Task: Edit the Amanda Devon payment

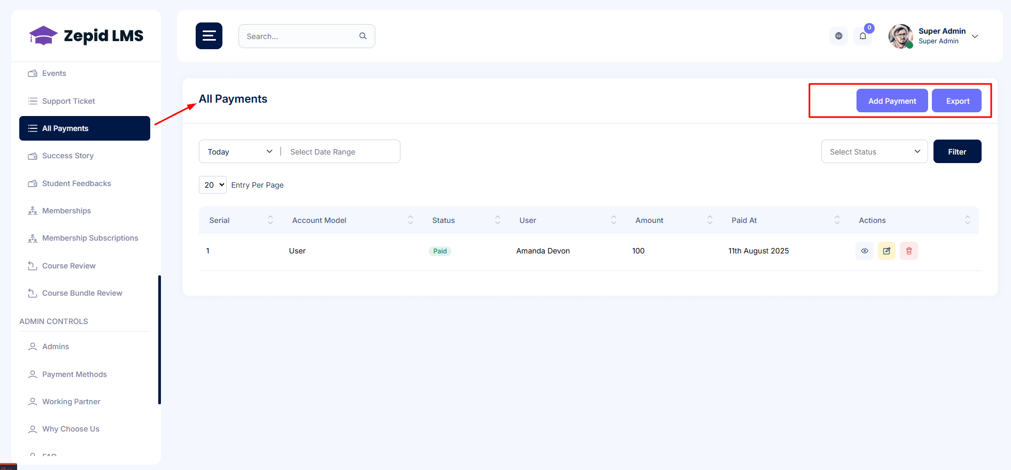Action: [886, 251]
